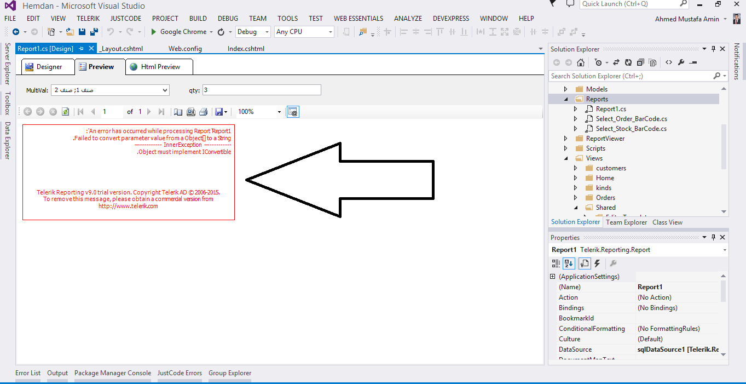
Task: Switch to the Html Preview tab
Action: pos(160,67)
